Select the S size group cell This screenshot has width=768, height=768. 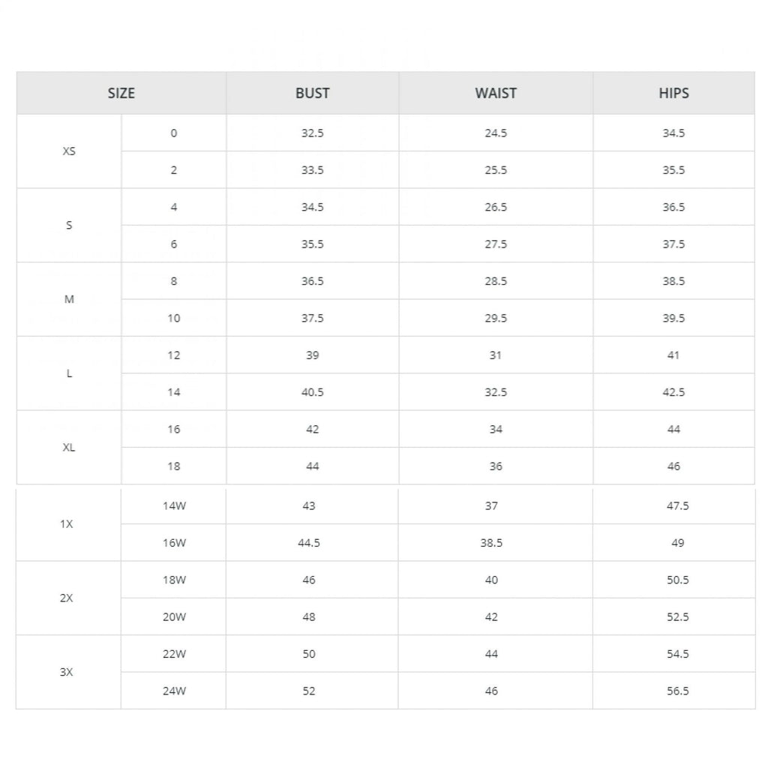click(x=69, y=225)
